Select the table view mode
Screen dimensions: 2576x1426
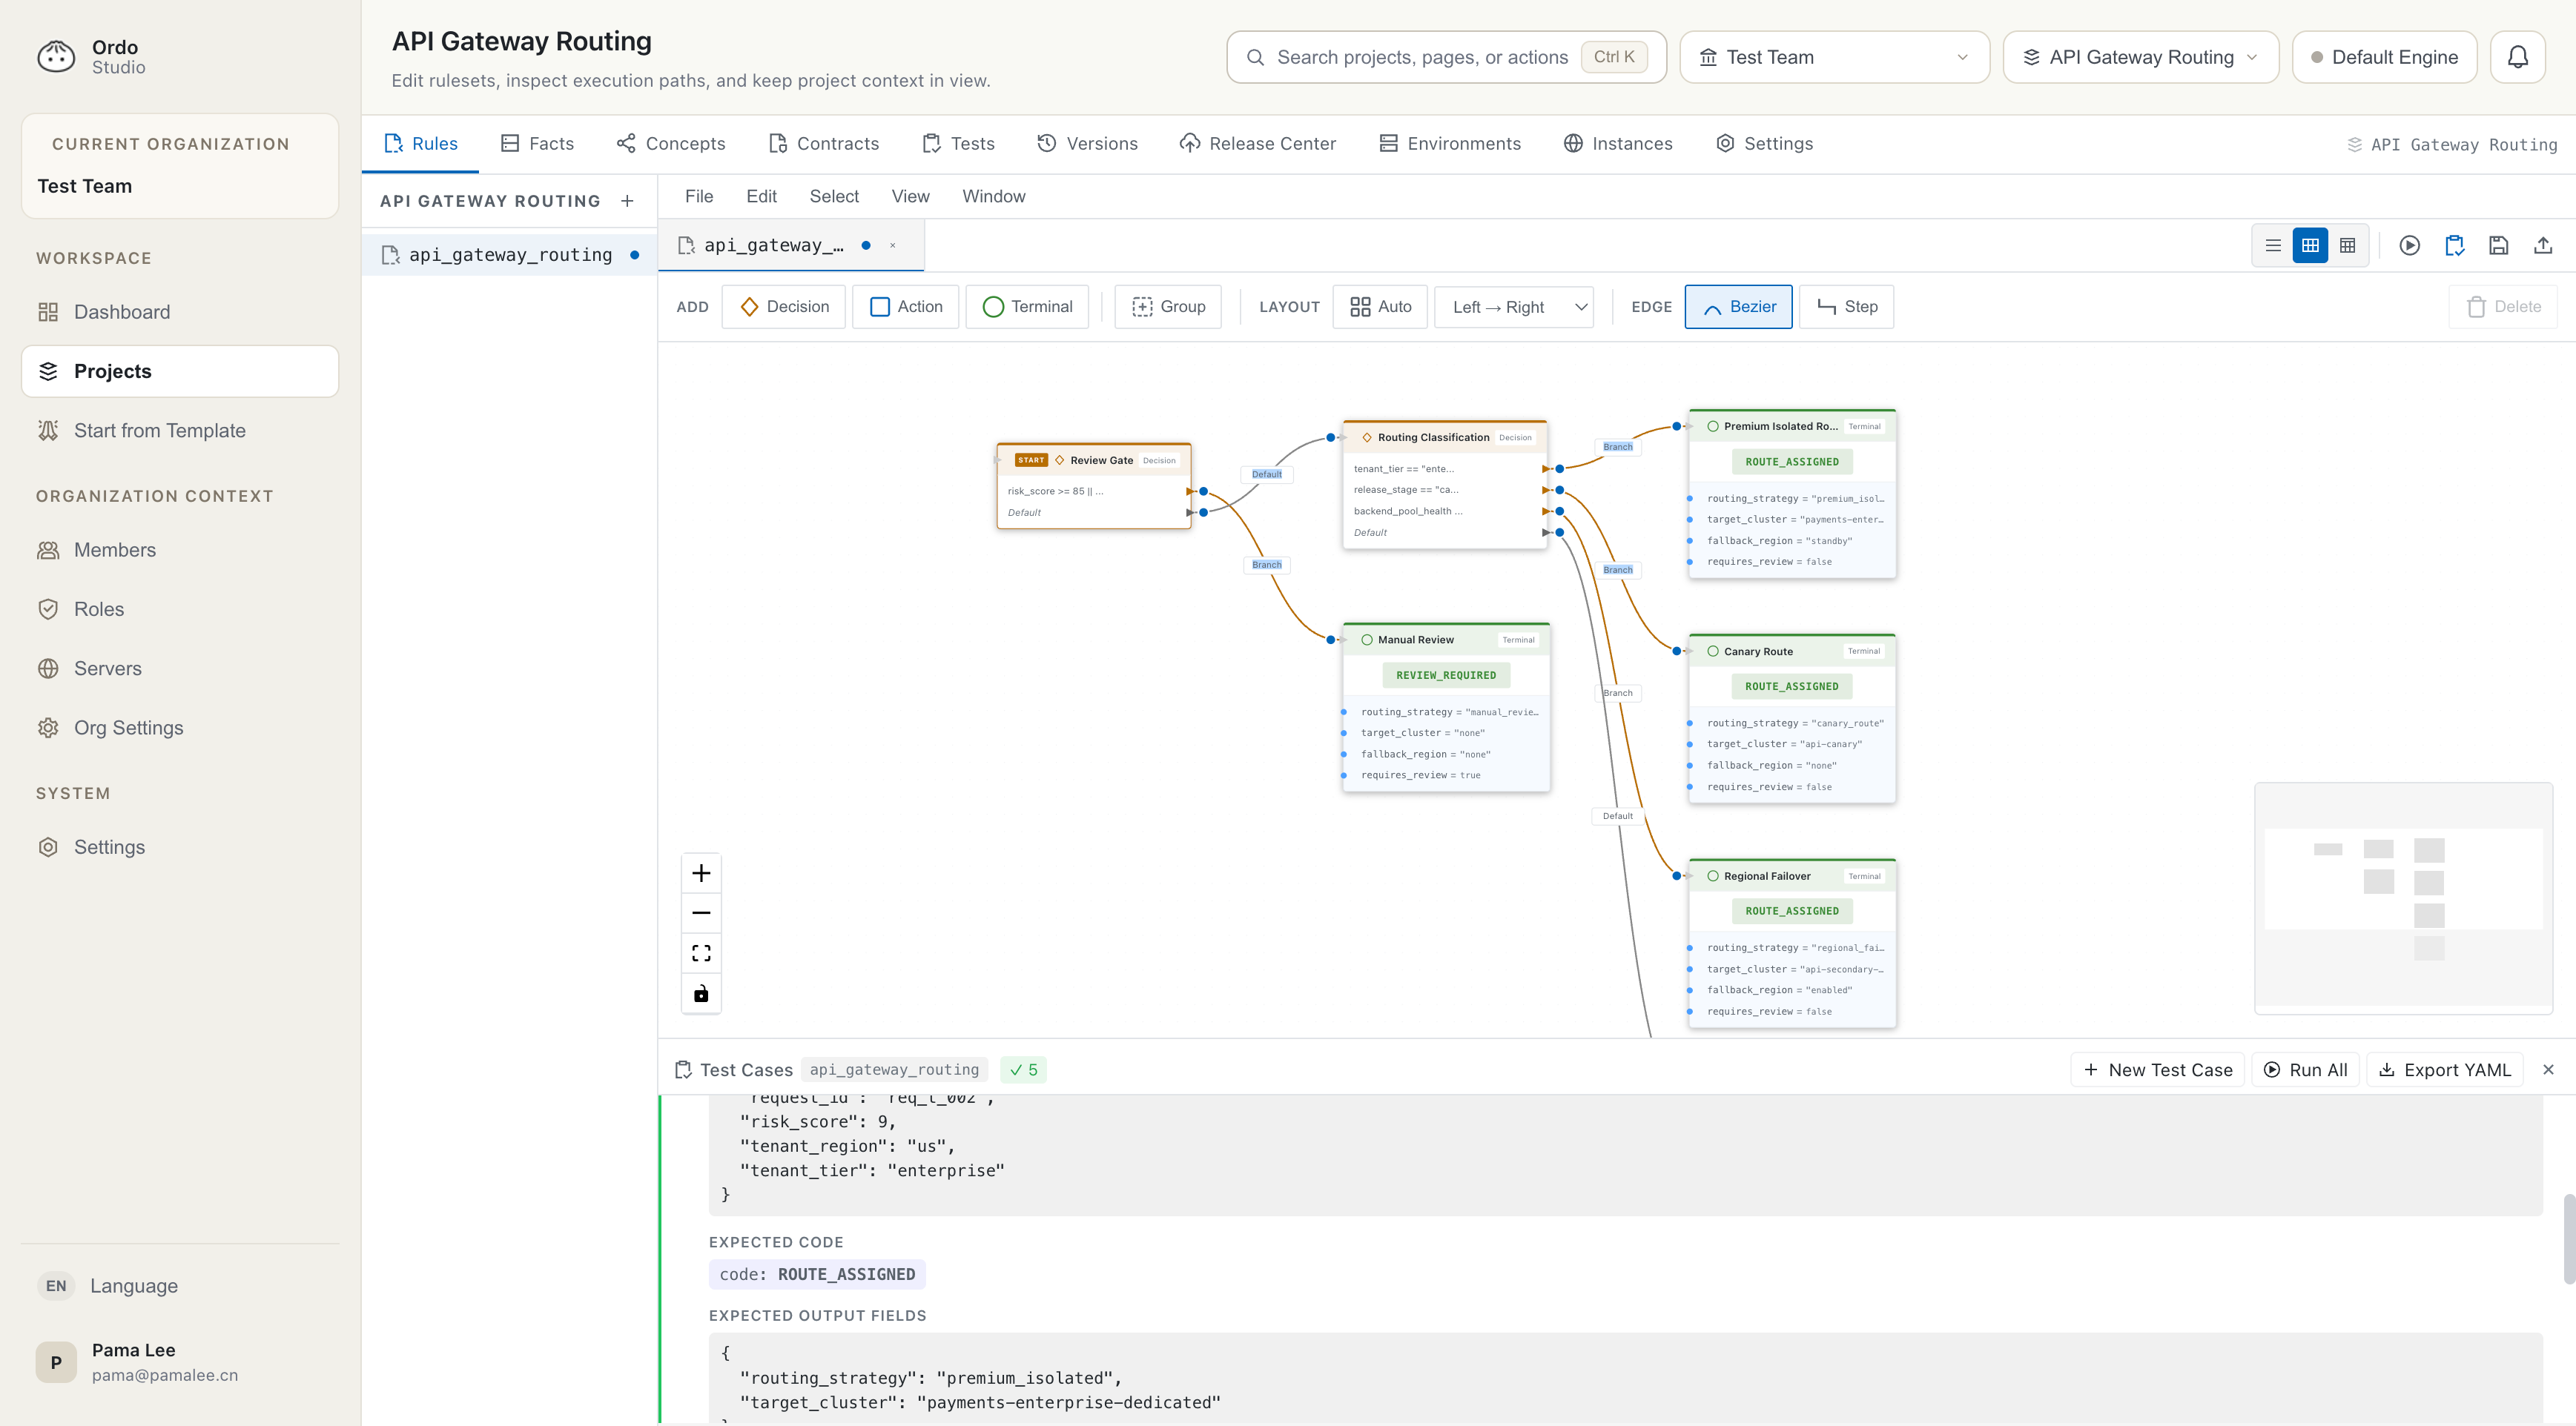(2348, 245)
